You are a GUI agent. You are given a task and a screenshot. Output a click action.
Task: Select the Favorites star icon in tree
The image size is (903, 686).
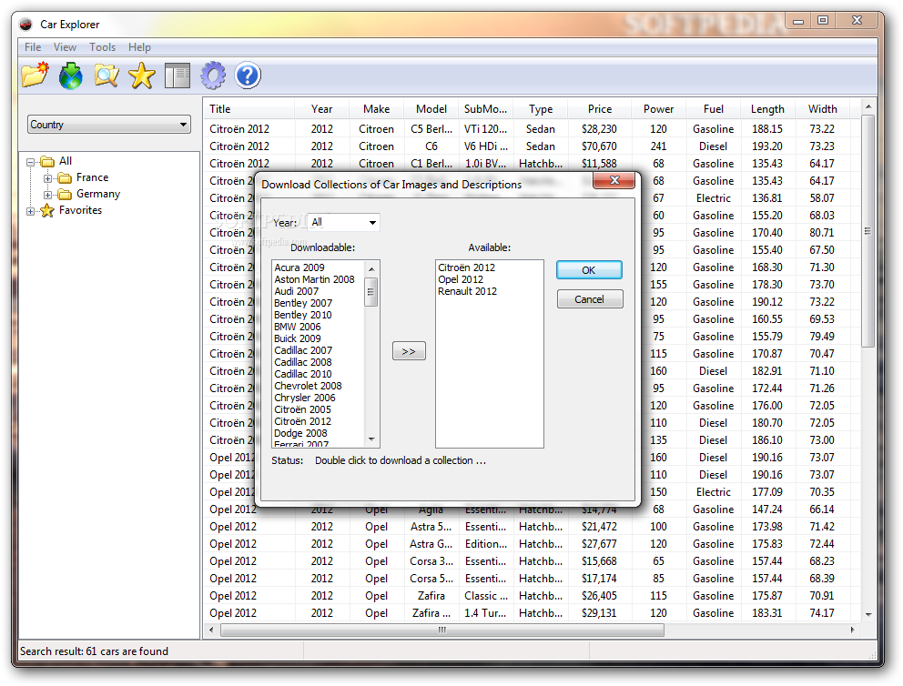[x=47, y=211]
